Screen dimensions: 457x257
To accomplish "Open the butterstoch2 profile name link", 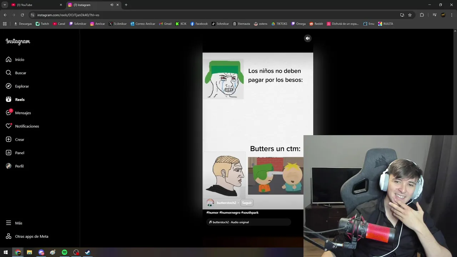I will (226, 203).
